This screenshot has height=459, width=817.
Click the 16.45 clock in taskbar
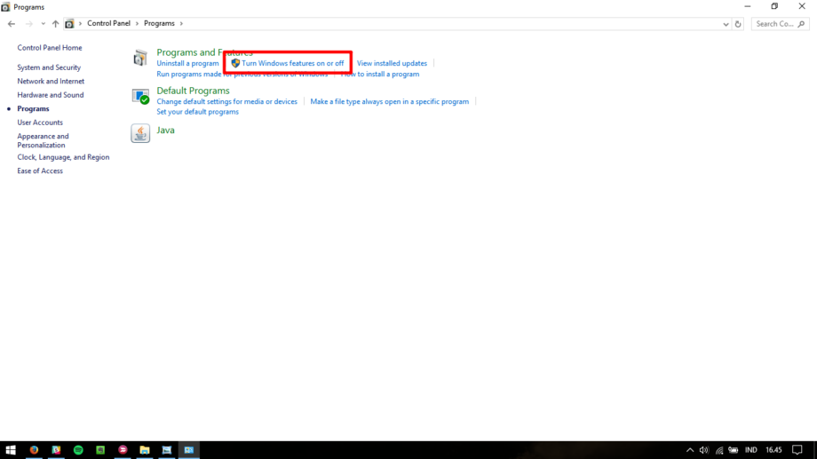click(x=773, y=450)
